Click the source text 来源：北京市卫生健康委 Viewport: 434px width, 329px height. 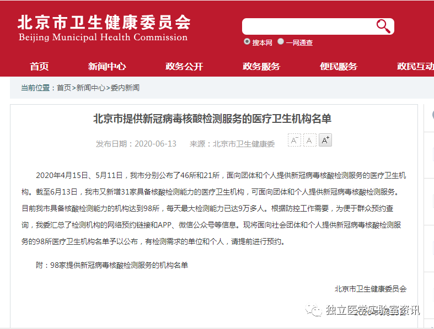coord(232,144)
